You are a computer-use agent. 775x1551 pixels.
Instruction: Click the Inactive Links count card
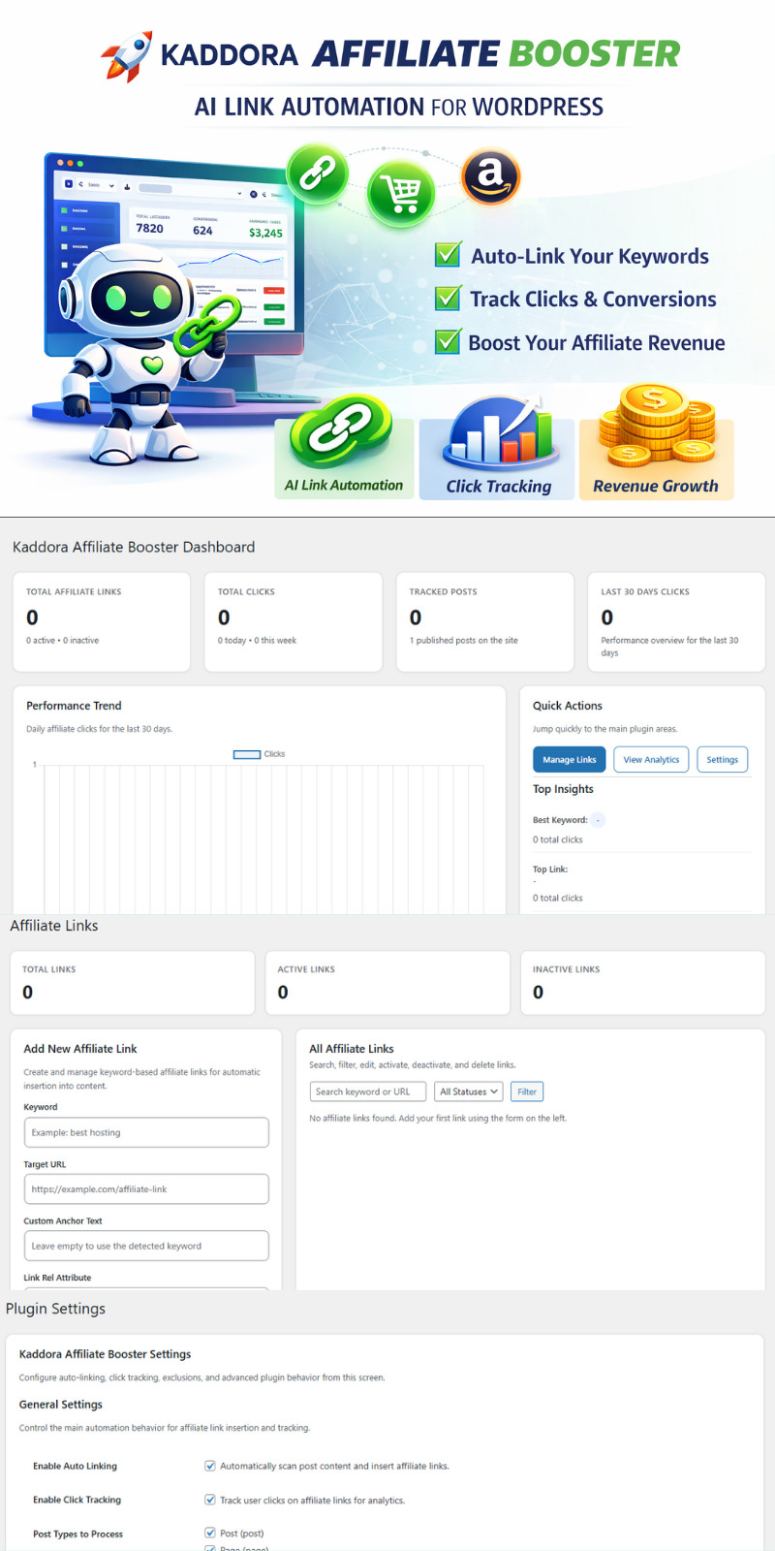pyautogui.click(x=643, y=983)
